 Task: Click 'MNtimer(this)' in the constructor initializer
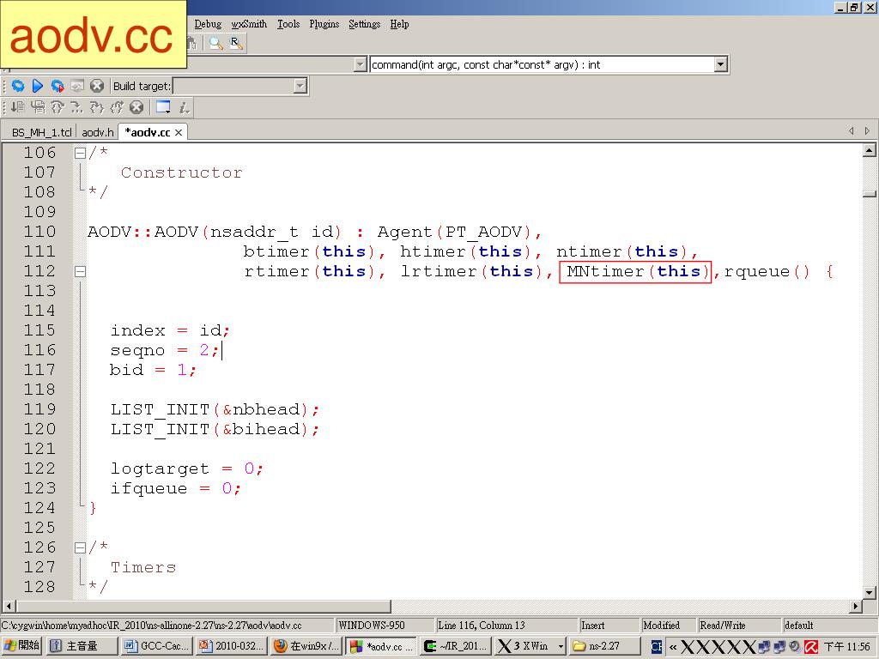pos(635,272)
